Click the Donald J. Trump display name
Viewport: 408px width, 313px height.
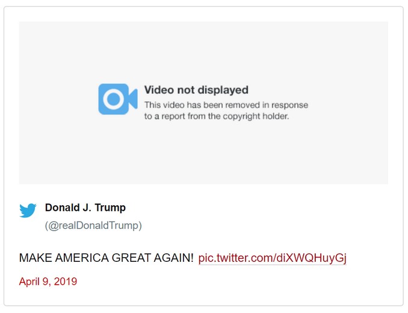[x=85, y=208]
